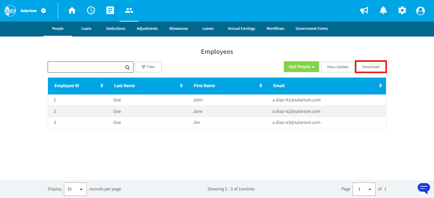
Task: Open the clock time-tracking icon
Action: pos(91,10)
